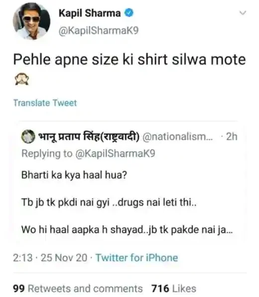Click Translate Tweet
The width and height of the screenshot is (259, 297).
tap(45, 103)
